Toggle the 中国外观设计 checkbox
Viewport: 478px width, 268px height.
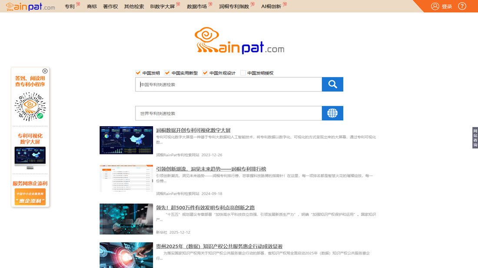[205, 73]
